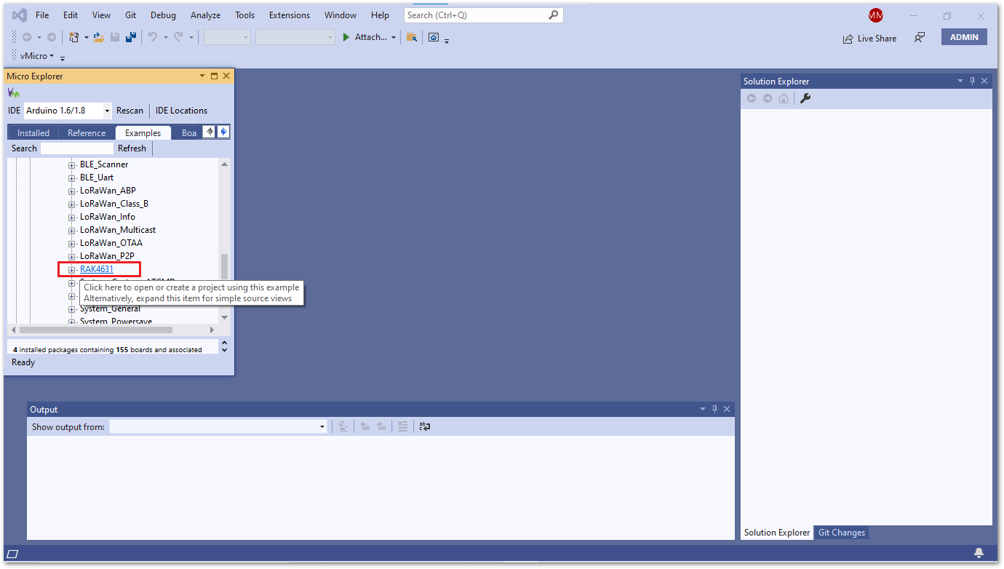
Task: Click the Live Share button
Action: pyautogui.click(x=869, y=39)
